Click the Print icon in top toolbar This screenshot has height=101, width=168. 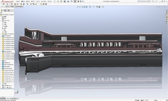pyautogui.click(x=68, y=1)
